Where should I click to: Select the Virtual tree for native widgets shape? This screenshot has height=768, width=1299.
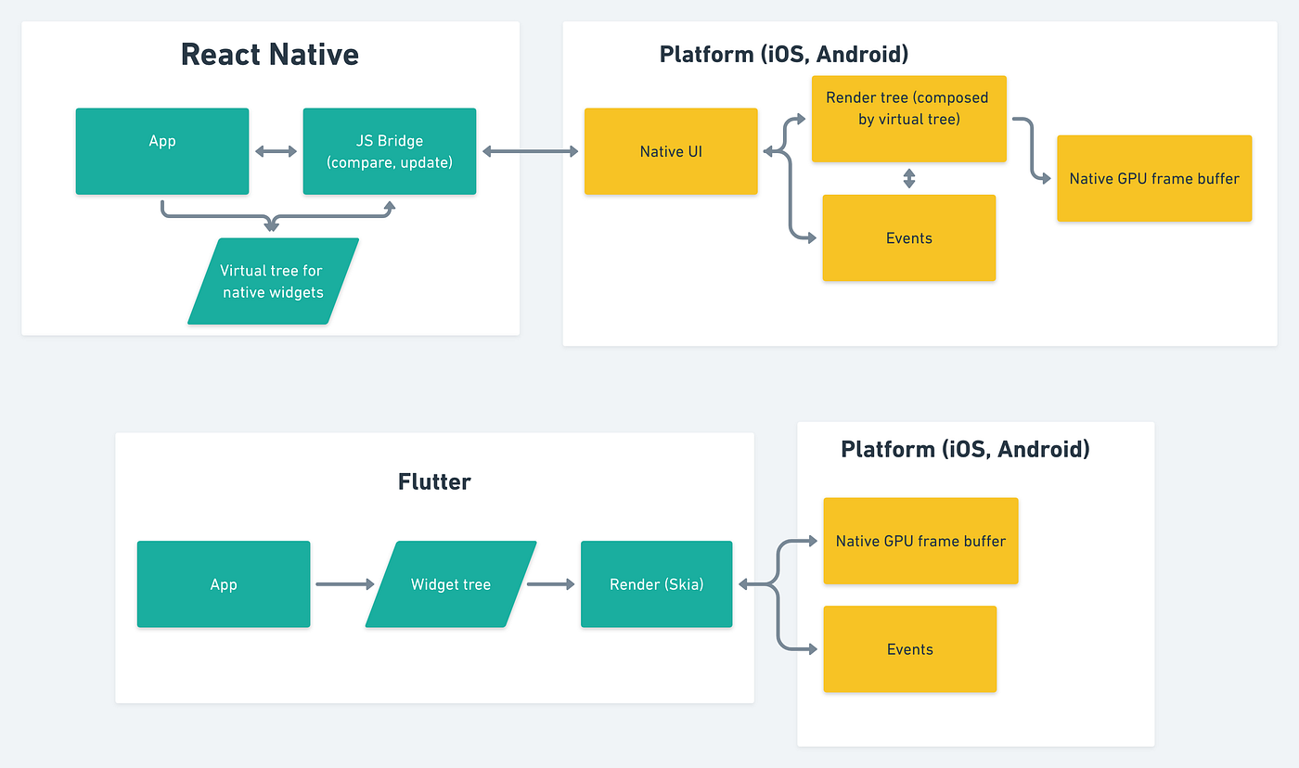pos(272,281)
